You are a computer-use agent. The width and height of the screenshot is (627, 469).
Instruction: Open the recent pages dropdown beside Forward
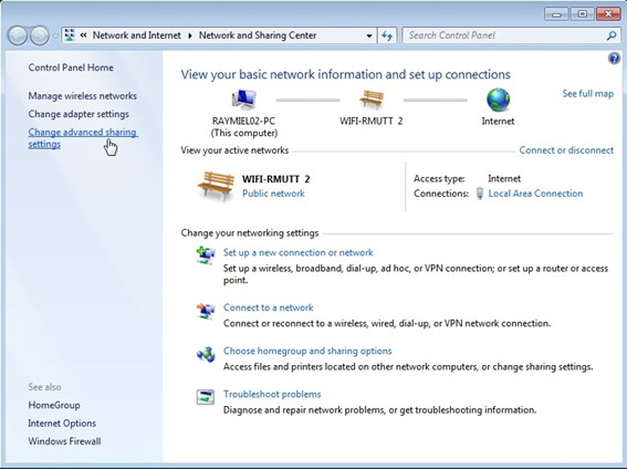(x=55, y=36)
